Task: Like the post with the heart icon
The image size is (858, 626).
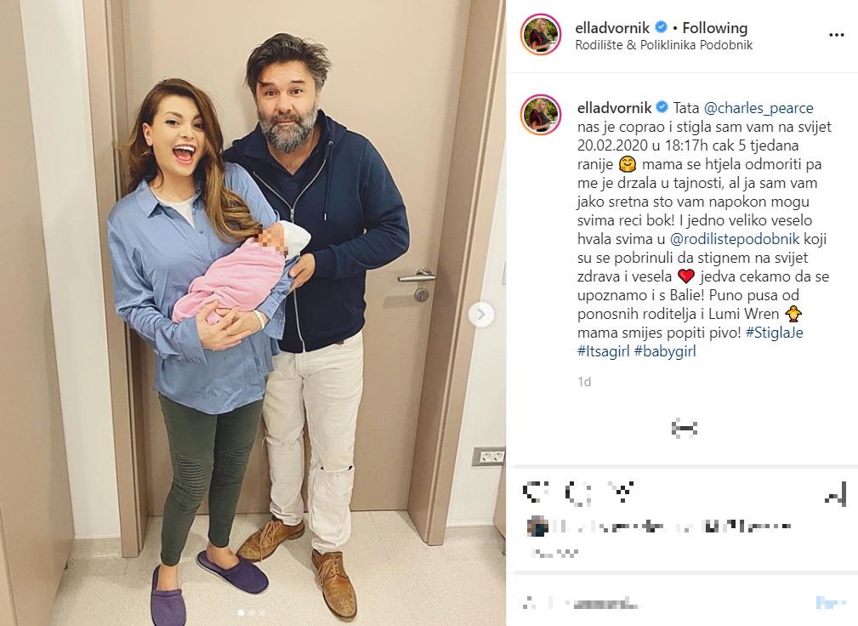Action: (x=535, y=493)
